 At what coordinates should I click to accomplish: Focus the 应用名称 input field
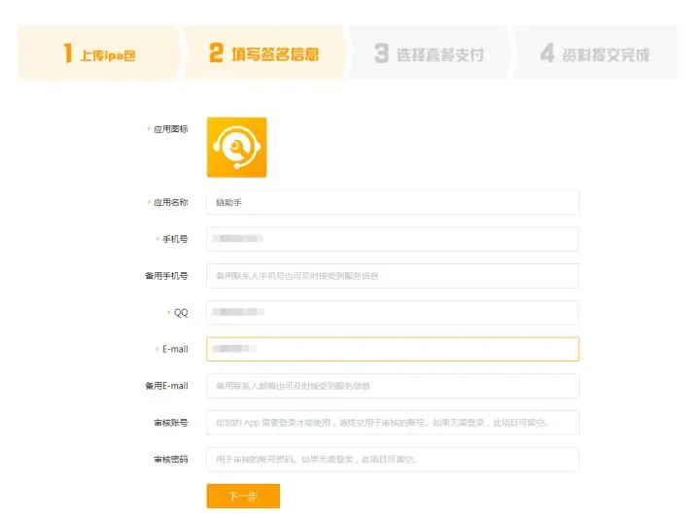pyautogui.click(x=393, y=202)
